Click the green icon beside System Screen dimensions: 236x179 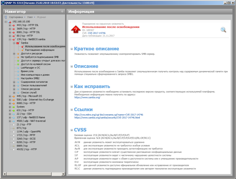[x=14, y=107]
